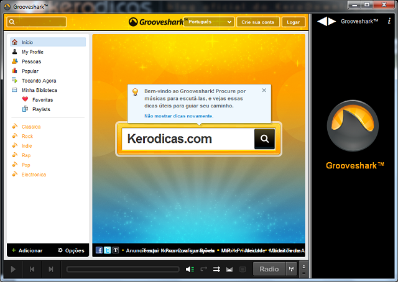Close the welcome tip popup
Screen dimensions: 398x282
tap(264, 90)
